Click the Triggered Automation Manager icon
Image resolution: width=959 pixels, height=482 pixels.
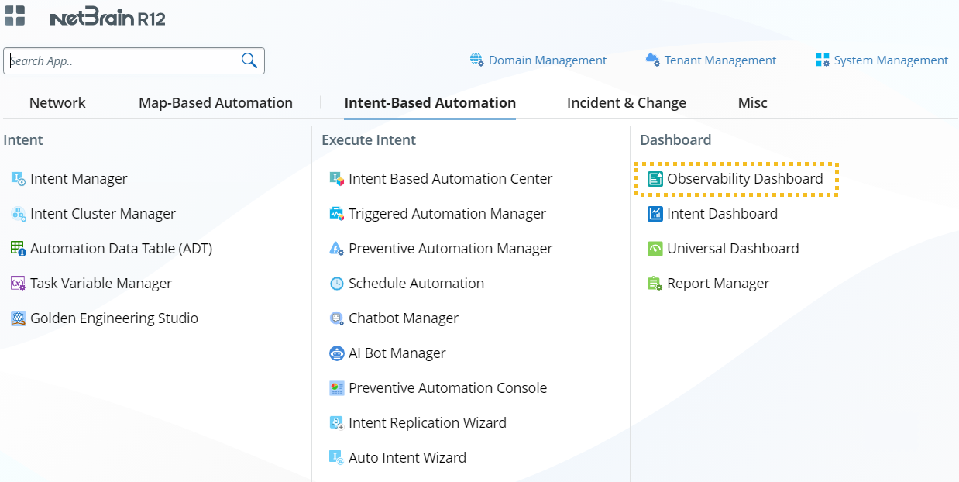point(336,214)
